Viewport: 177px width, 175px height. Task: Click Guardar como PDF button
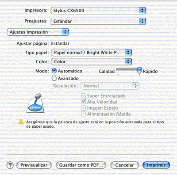click(x=81, y=165)
